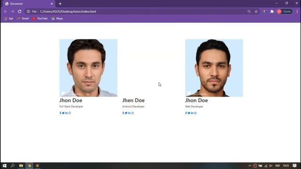
Task: Open the zoom magnifier in address bar
Action: pos(249,11)
